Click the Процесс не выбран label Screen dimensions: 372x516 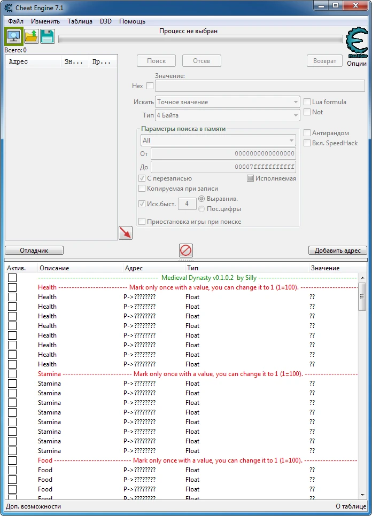pyautogui.click(x=188, y=31)
